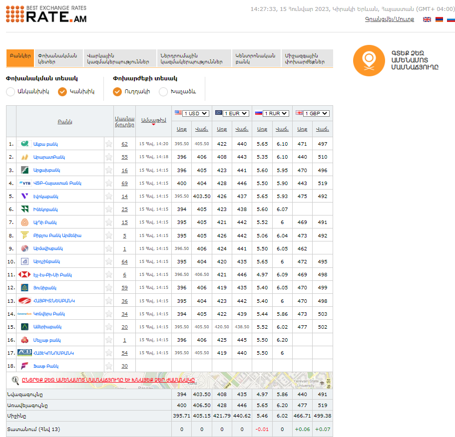Image resolution: width=455 pixels, height=437 pixels.
Task: Click the Գրանցվել/Մուտք login link
Action: click(x=390, y=19)
